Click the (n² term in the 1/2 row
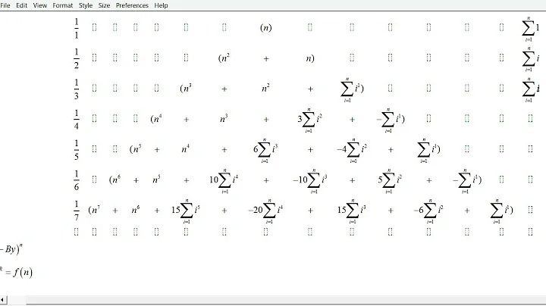Image resolution: width=546 pixels, height=306 pixels. [x=224, y=58]
